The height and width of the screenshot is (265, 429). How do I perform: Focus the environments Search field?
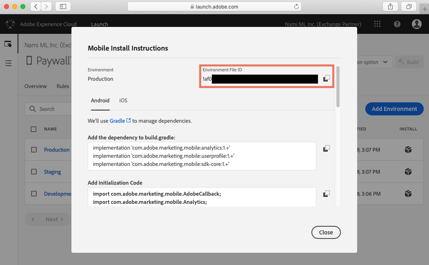tap(48, 109)
